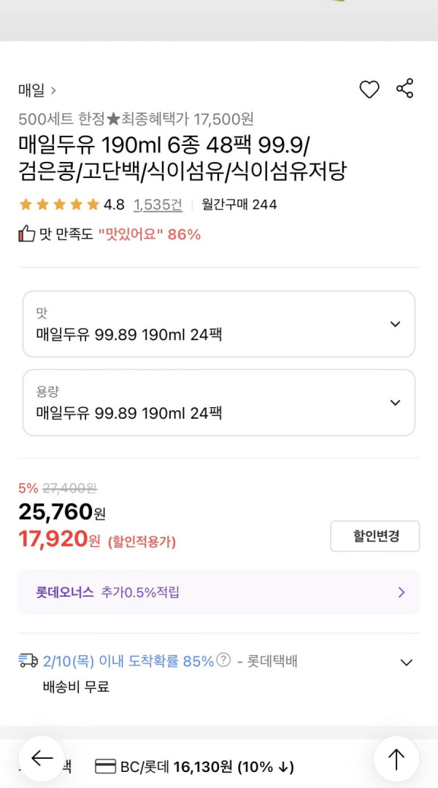Image resolution: width=438 pixels, height=788 pixels.
Task: Open the arrival probability help icon
Action: point(225,660)
